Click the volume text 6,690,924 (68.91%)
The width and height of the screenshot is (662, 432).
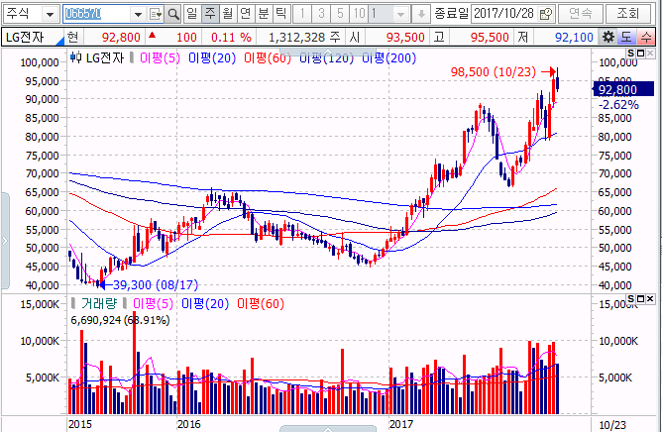click(x=120, y=320)
